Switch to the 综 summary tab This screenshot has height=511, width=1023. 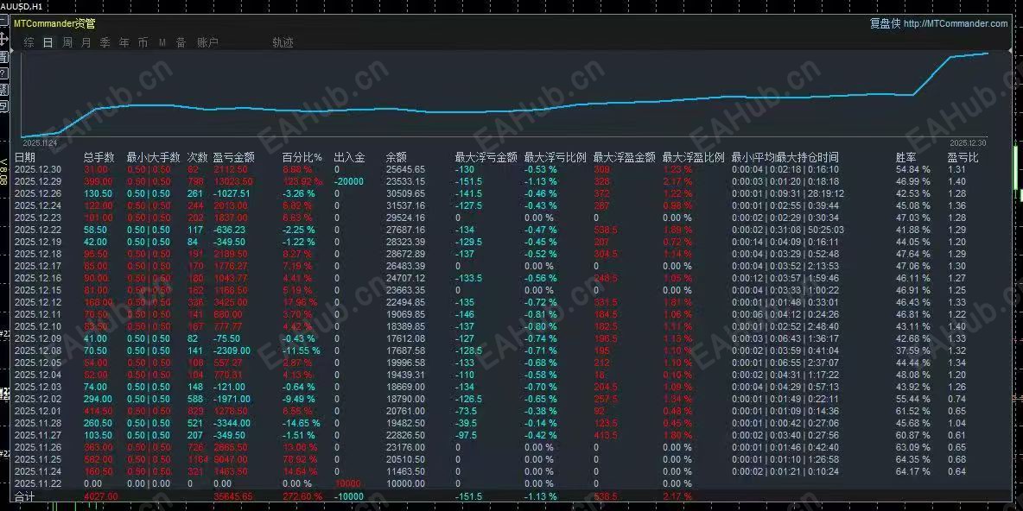point(29,42)
